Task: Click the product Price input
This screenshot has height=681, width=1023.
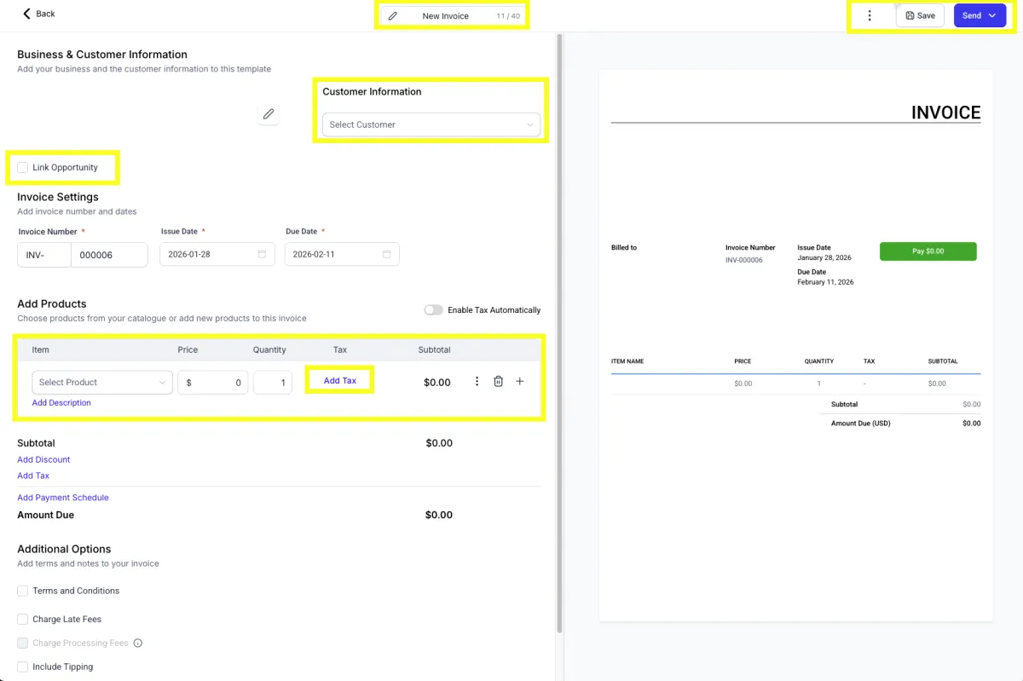Action: tap(213, 383)
